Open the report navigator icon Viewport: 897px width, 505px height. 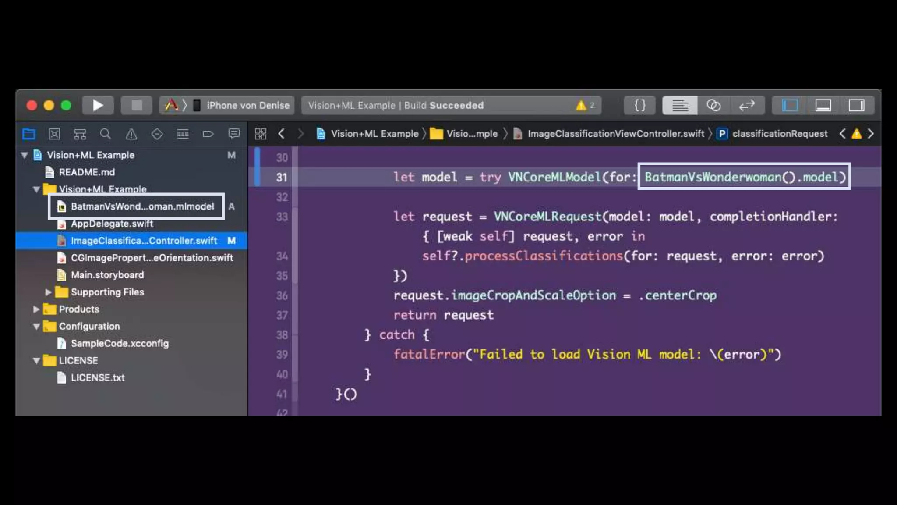coord(234,134)
